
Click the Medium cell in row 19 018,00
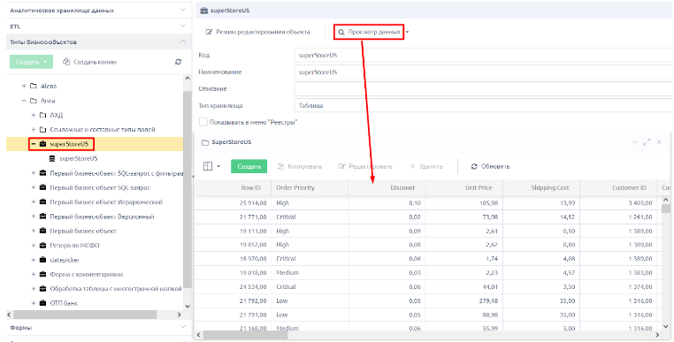click(x=310, y=273)
